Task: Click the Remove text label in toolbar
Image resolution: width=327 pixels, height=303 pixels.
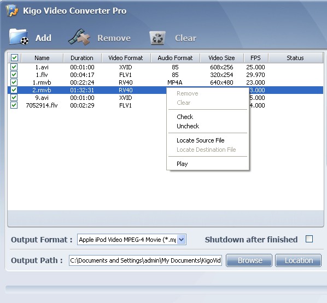Action: click(x=114, y=38)
